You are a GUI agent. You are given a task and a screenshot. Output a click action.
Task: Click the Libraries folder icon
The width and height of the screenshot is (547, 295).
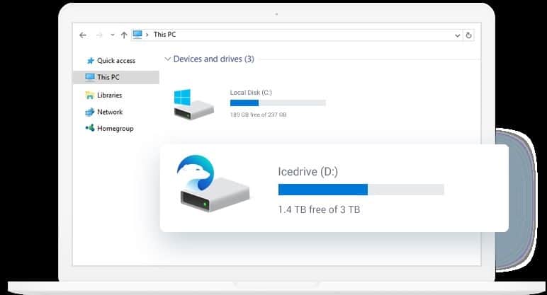tap(90, 95)
